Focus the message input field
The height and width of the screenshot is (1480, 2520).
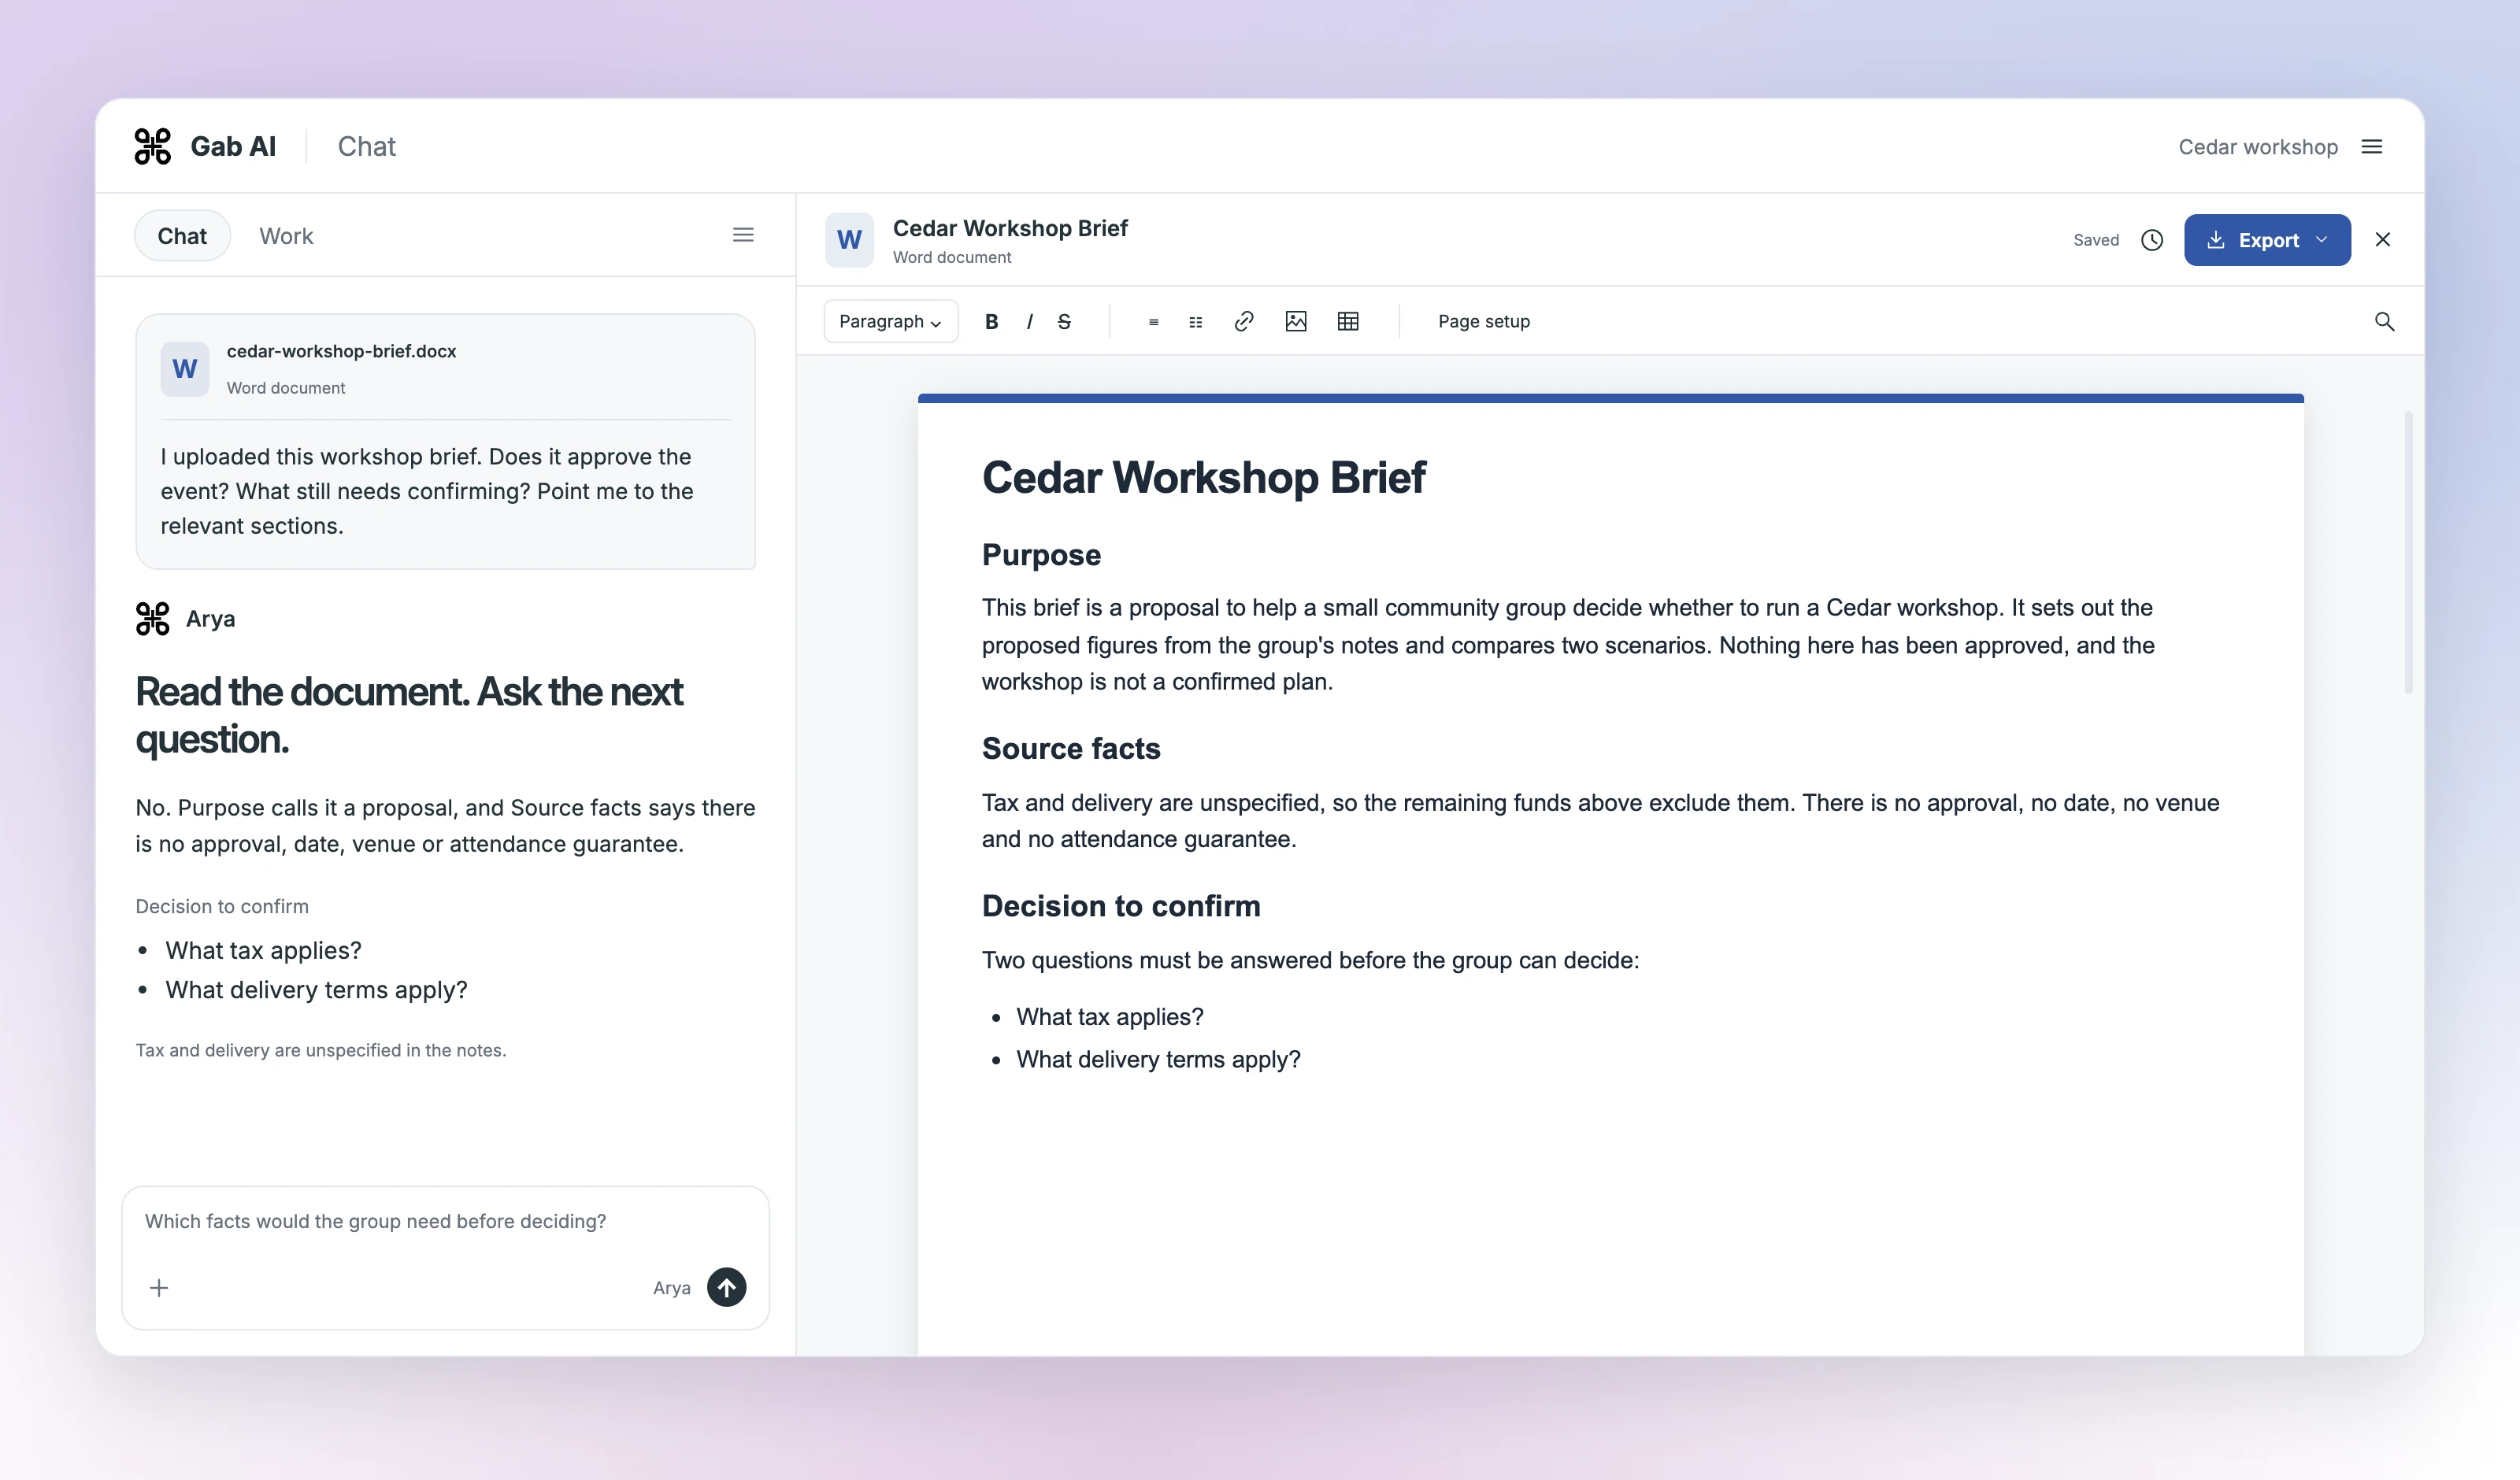[x=445, y=1222]
